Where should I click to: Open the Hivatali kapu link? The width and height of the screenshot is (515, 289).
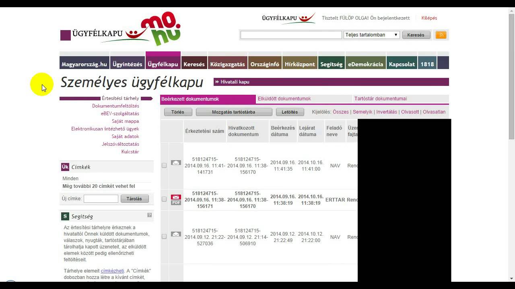click(x=235, y=82)
